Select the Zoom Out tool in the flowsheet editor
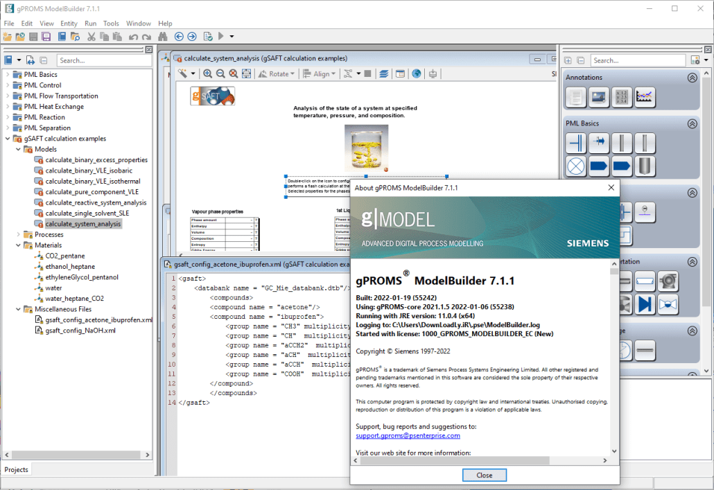714x490 pixels. pos(221,73)
